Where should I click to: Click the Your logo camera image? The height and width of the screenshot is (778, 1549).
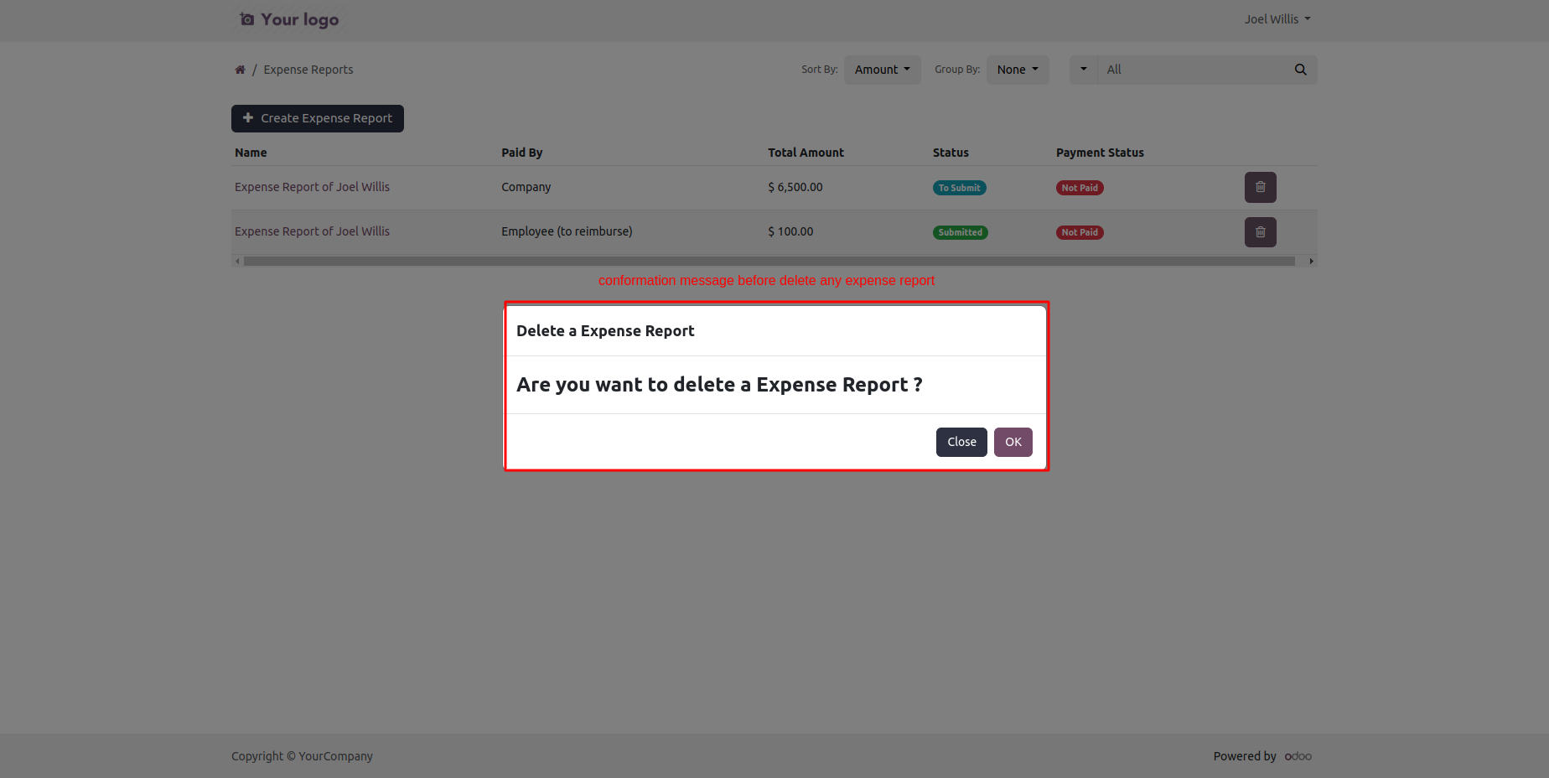pyautogui.click(x=289, y=19)
